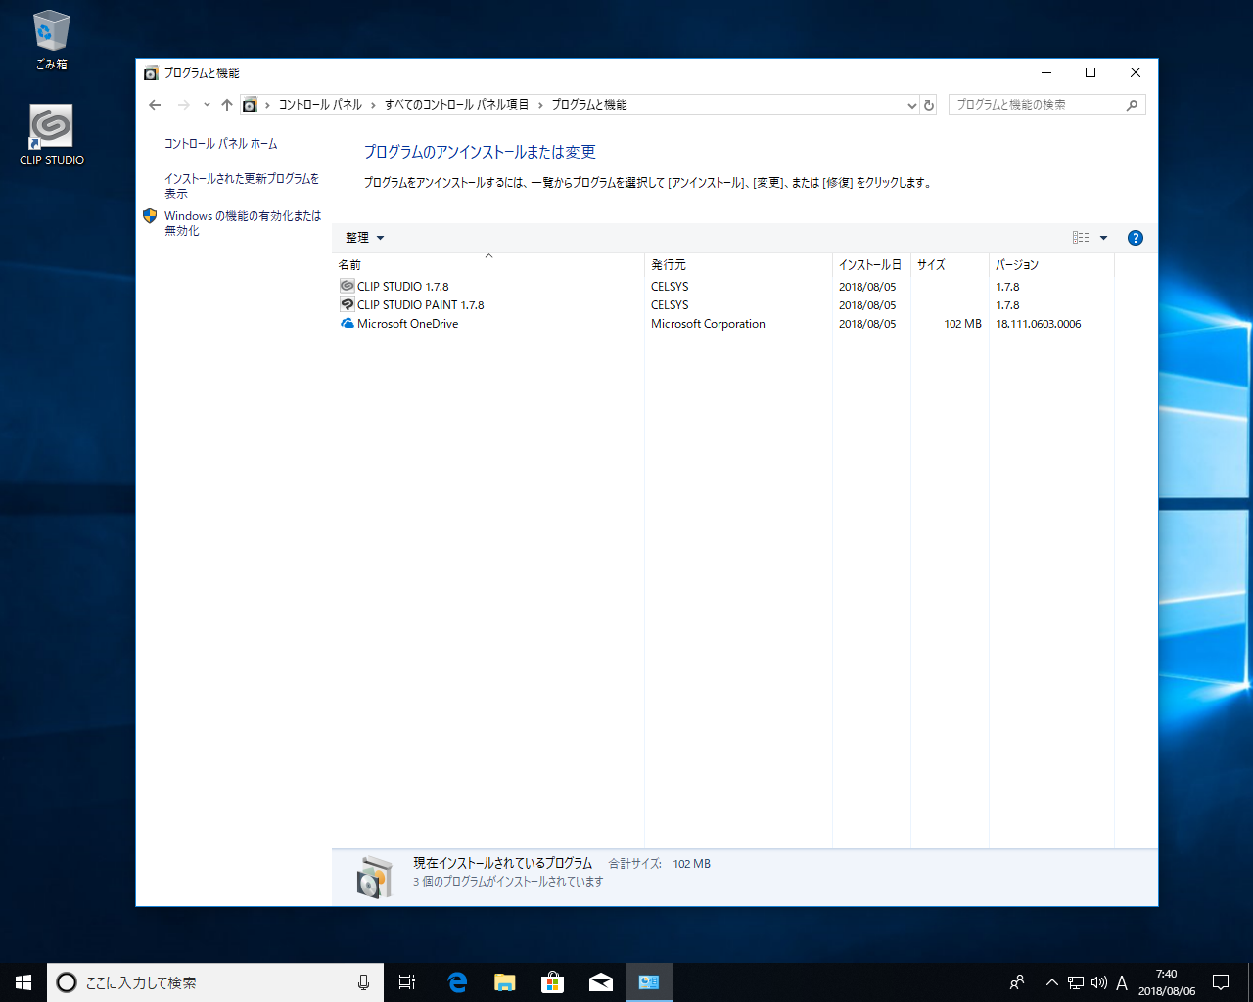The image size is (1253, 1002).
Task: Click the back navigation arrow
Action: [155, 105]
